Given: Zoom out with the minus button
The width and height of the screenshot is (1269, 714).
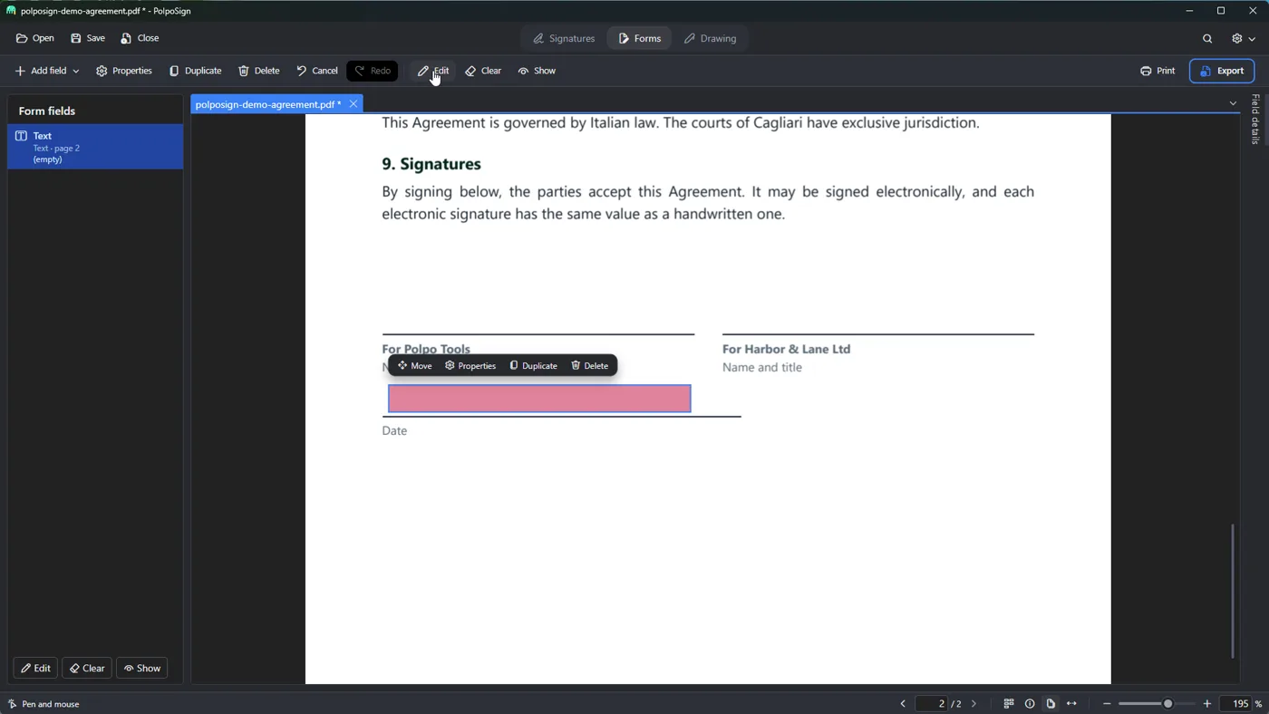Looking at the screenshot, I should pos(1107,704).
